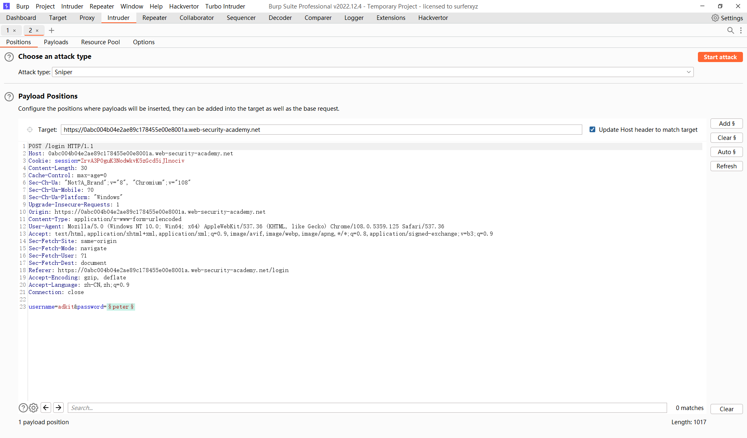Go to next search match arrow
Image resolution: width=747 pixels, height=438 pixels.
click(58, 408)
